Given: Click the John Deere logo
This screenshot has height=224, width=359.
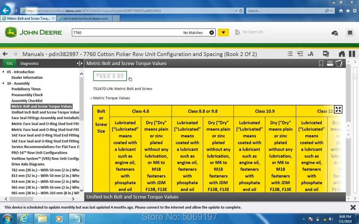Looking at the screenshot, I should point(33,32).
